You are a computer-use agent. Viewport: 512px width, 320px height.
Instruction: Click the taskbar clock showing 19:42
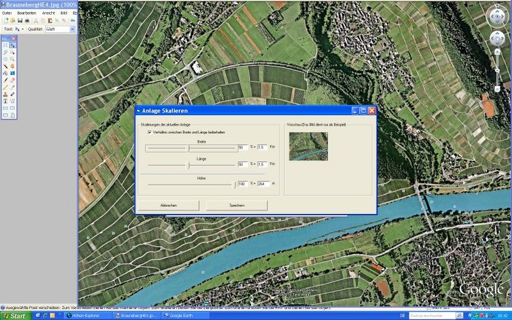tap(503, 316)
